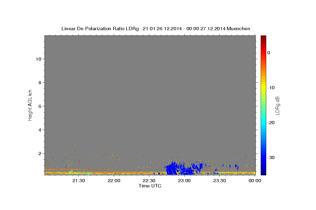The image size is (316, 210).
Task: Click the colorbar value -10
Action: (x=271, y=88)
